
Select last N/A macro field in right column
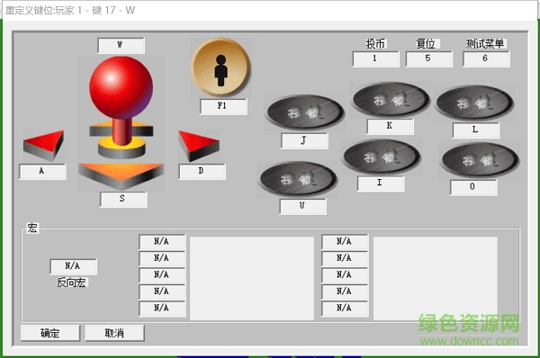345,309
